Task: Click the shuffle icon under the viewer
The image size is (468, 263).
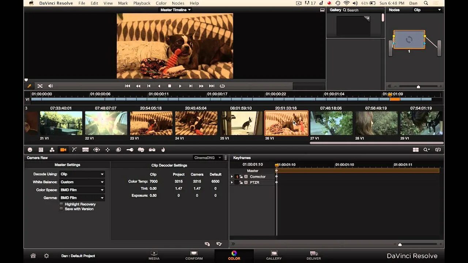Action: click(40, 86)
